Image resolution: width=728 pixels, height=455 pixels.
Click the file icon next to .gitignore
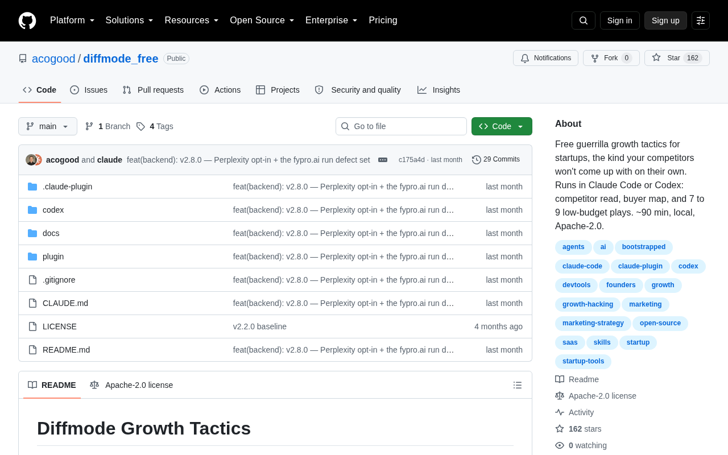[32, 280]
